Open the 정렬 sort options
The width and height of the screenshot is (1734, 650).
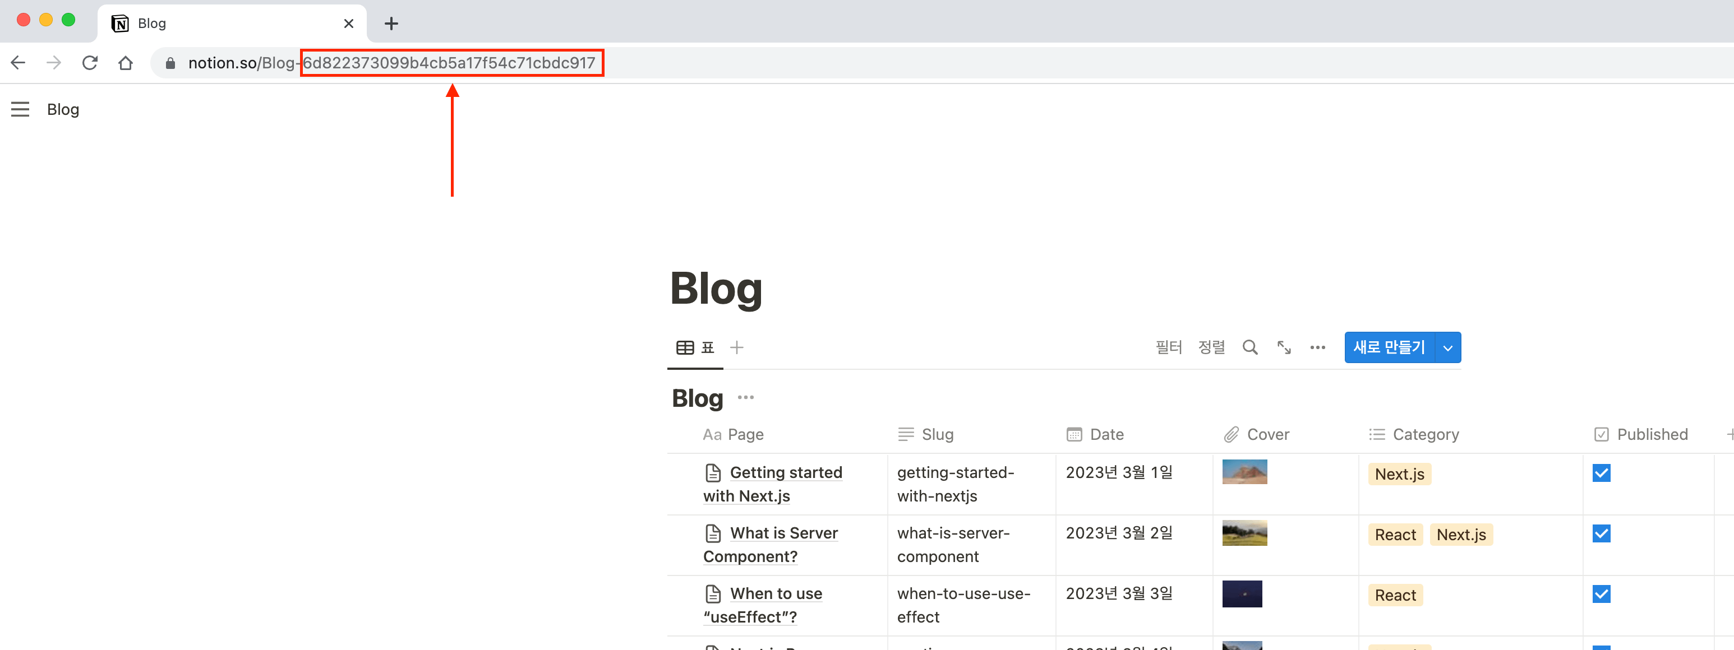click(1212, 347)
